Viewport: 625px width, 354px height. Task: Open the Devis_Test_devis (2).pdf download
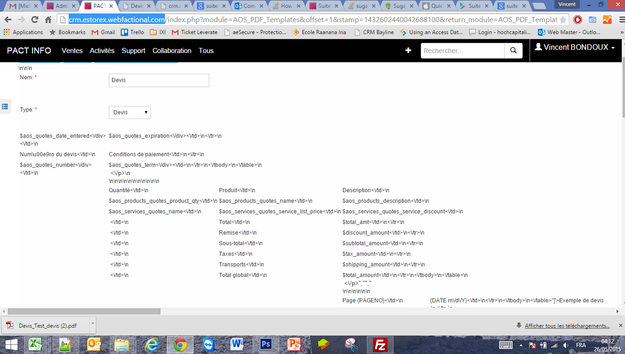pos(45,325)
